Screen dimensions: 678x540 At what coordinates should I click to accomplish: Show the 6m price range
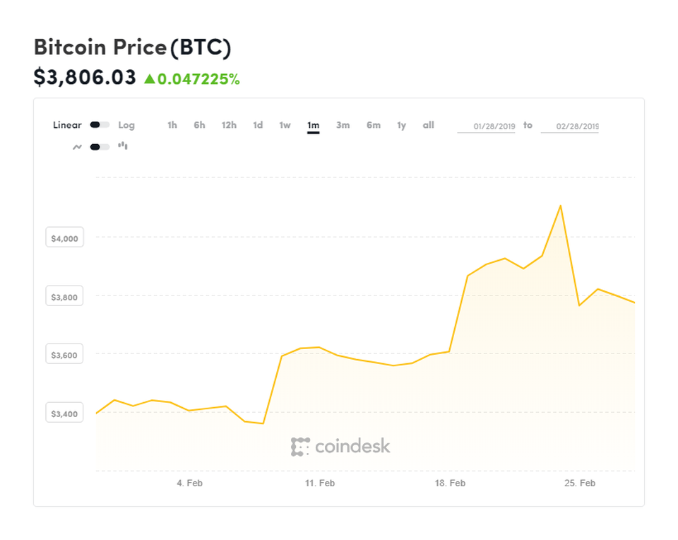click(x=373, y=125)
